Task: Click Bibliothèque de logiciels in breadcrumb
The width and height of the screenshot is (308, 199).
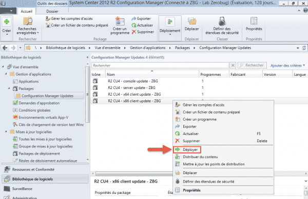Action: click(65, 48)
